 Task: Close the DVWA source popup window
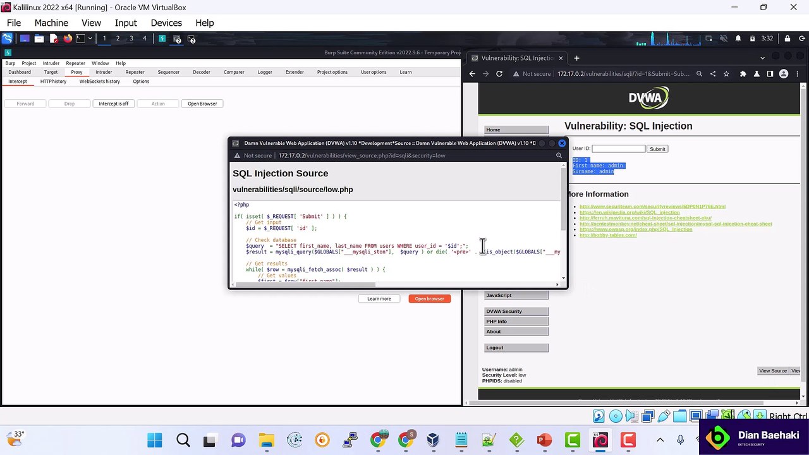point(562,143)
